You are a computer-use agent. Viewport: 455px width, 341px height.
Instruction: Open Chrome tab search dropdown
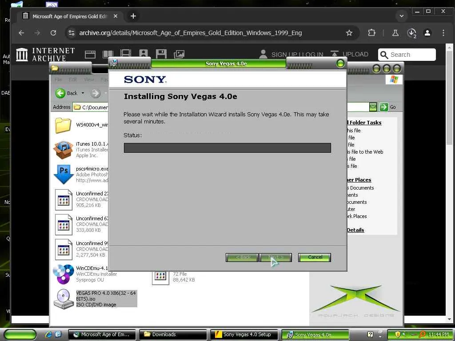coord(402,16)
